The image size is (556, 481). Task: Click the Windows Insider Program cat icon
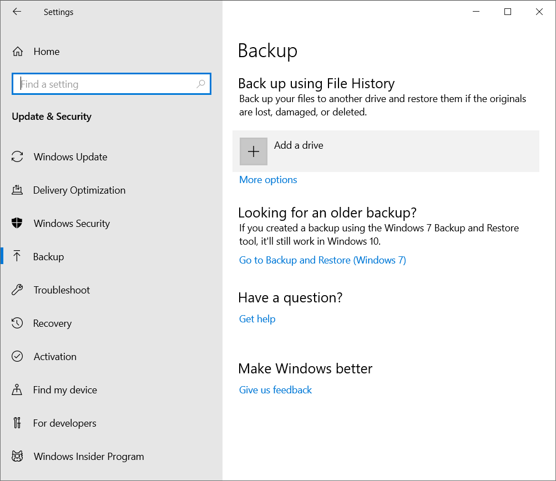tap(17, 456)
